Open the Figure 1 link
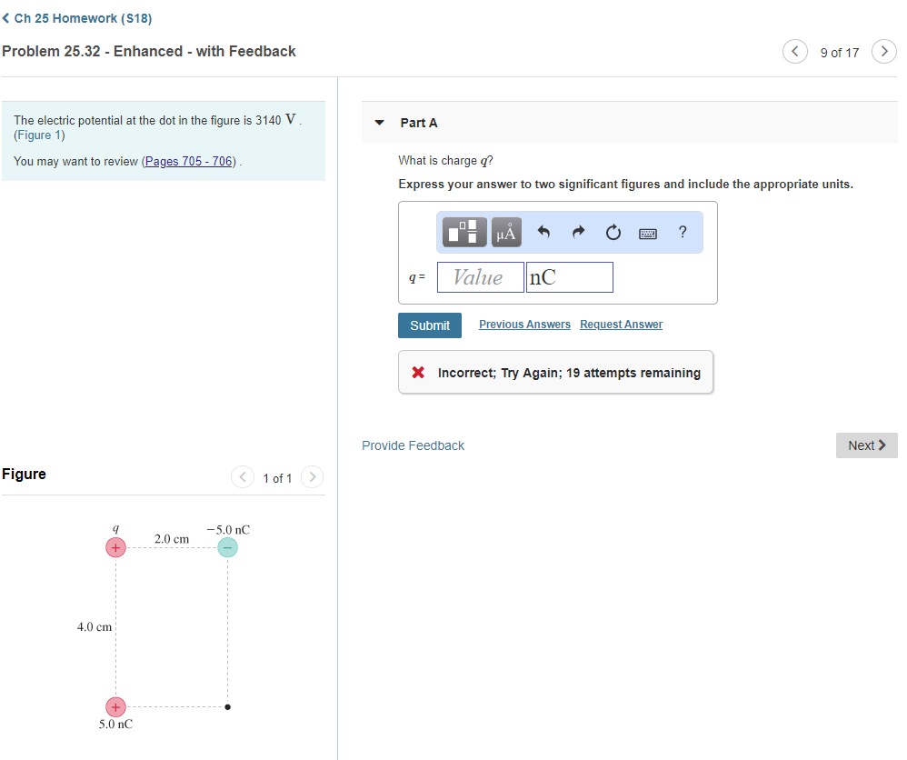This screenshot has width=907, height=760. tap(39, 135)
